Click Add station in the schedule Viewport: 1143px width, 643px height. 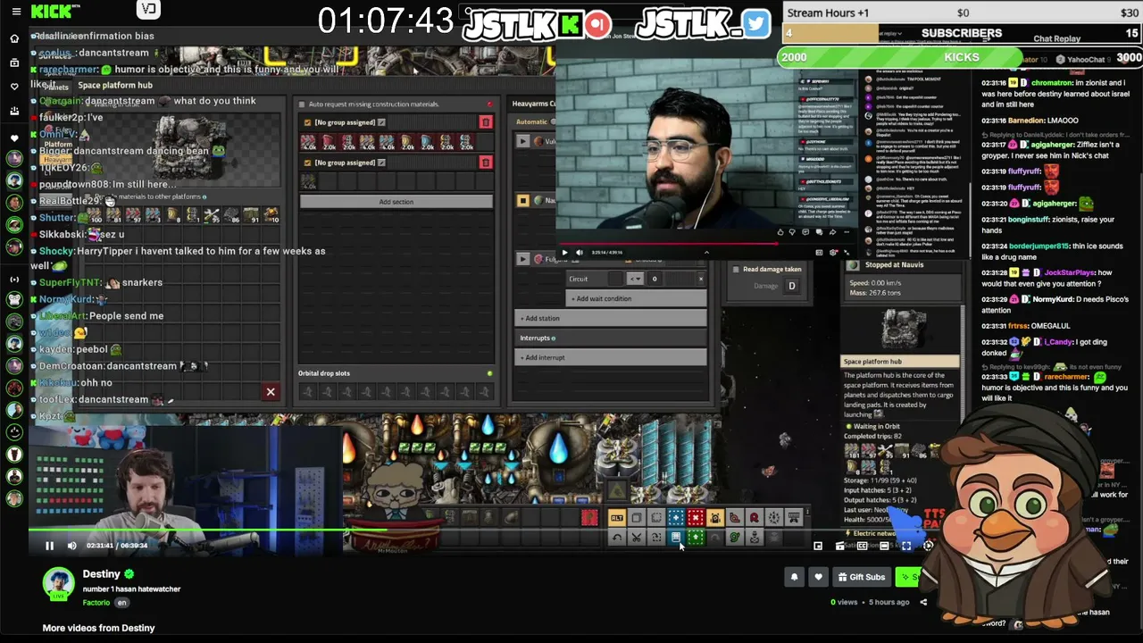pos(613,319)
